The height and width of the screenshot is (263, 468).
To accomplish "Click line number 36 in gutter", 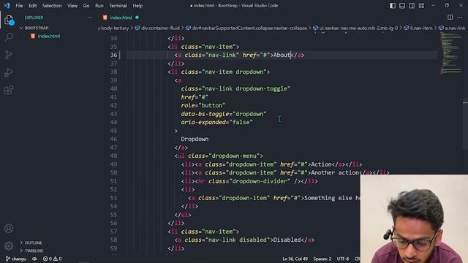I will click(x=114, y=55).
